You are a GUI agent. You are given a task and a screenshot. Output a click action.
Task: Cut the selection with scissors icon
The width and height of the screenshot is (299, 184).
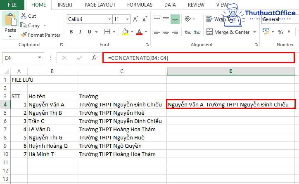[x=28, y=16]
